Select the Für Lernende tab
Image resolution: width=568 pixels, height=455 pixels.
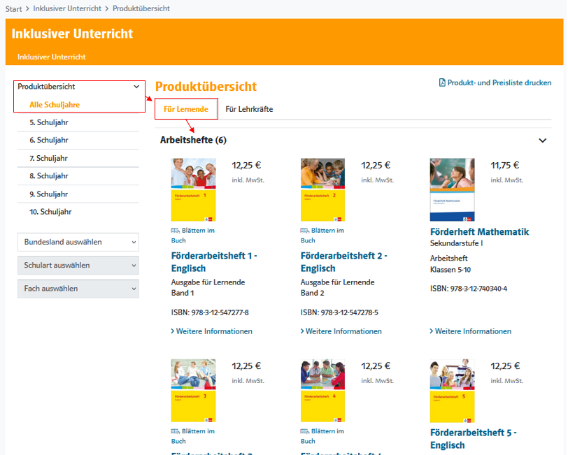(x=186, y=110)
